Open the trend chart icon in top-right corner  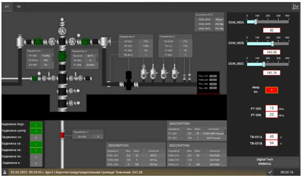point(296,7)
